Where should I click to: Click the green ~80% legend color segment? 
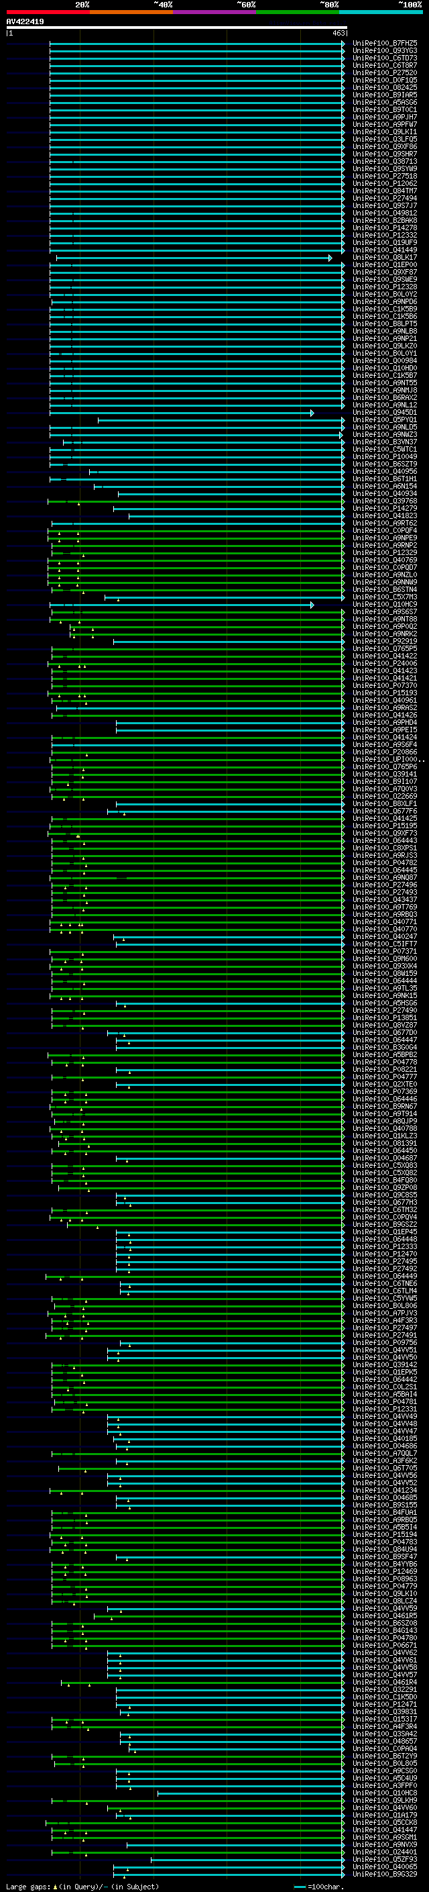(x=297, y=13)
